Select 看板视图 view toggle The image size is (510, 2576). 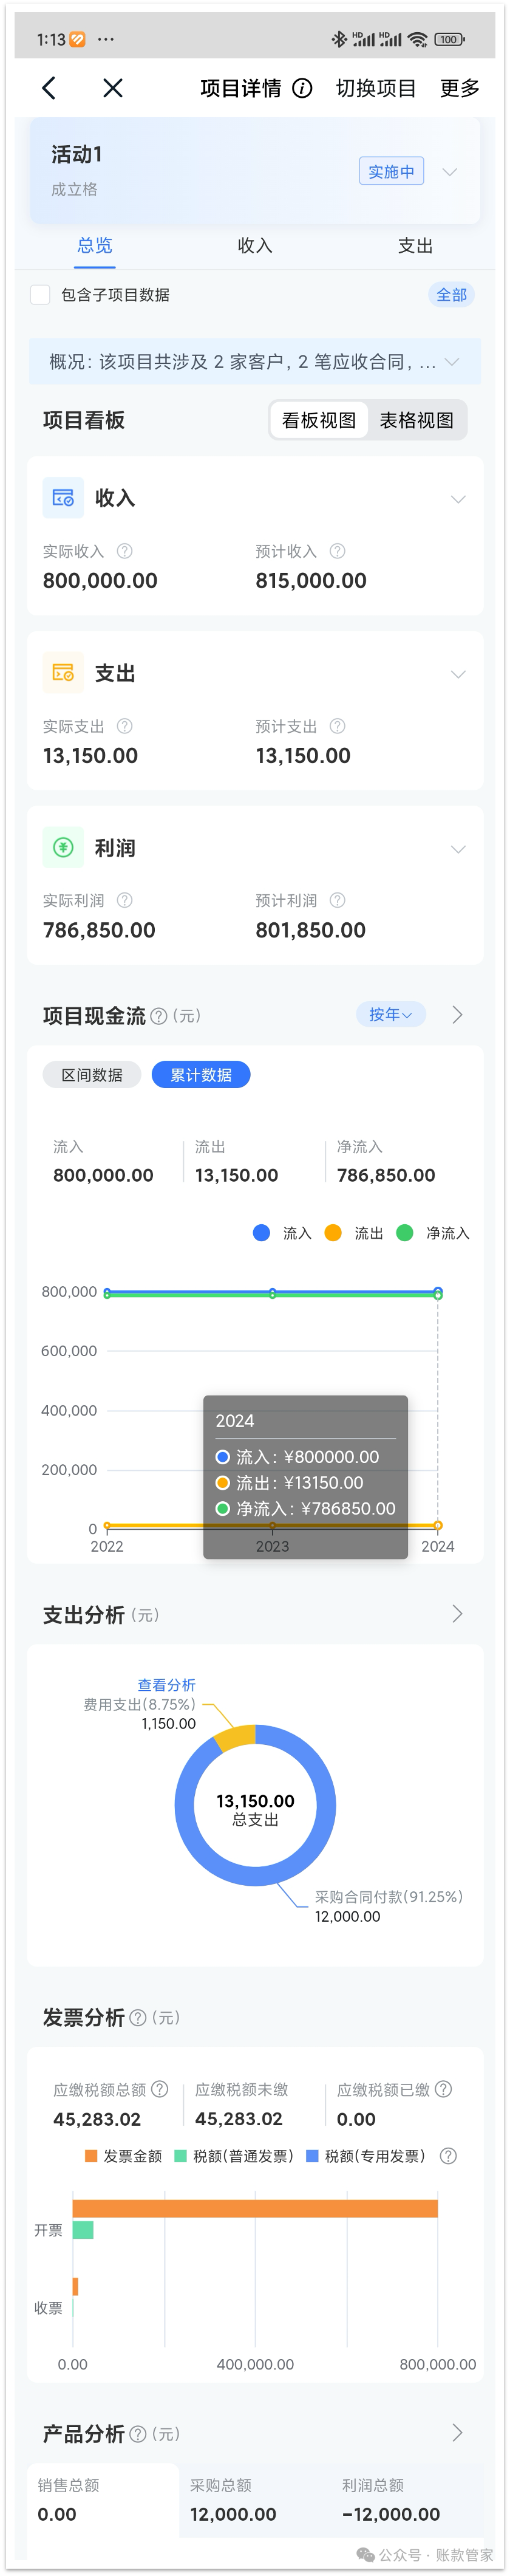point(319,420)
